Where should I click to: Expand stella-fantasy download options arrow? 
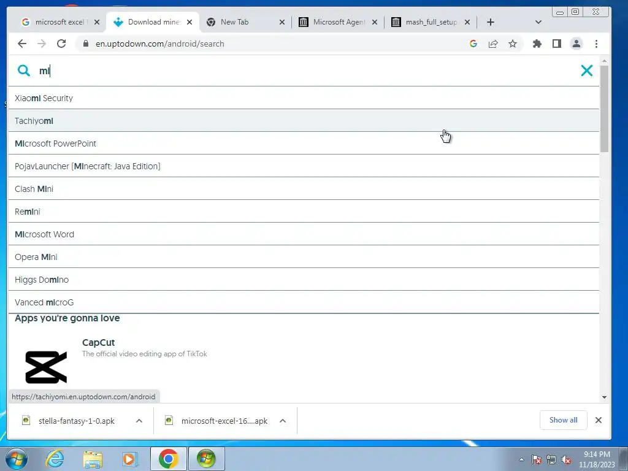(x=139, y=421)
